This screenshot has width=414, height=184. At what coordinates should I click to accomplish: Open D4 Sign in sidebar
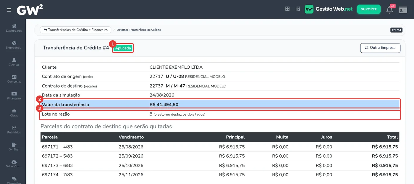tap(14, 147)
